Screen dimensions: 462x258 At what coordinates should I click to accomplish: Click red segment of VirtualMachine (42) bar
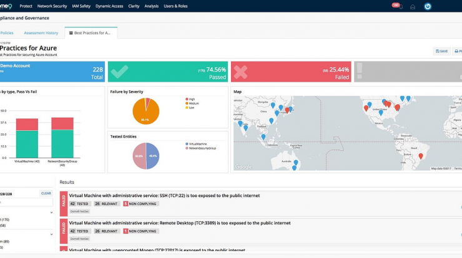tap(27, 125)
